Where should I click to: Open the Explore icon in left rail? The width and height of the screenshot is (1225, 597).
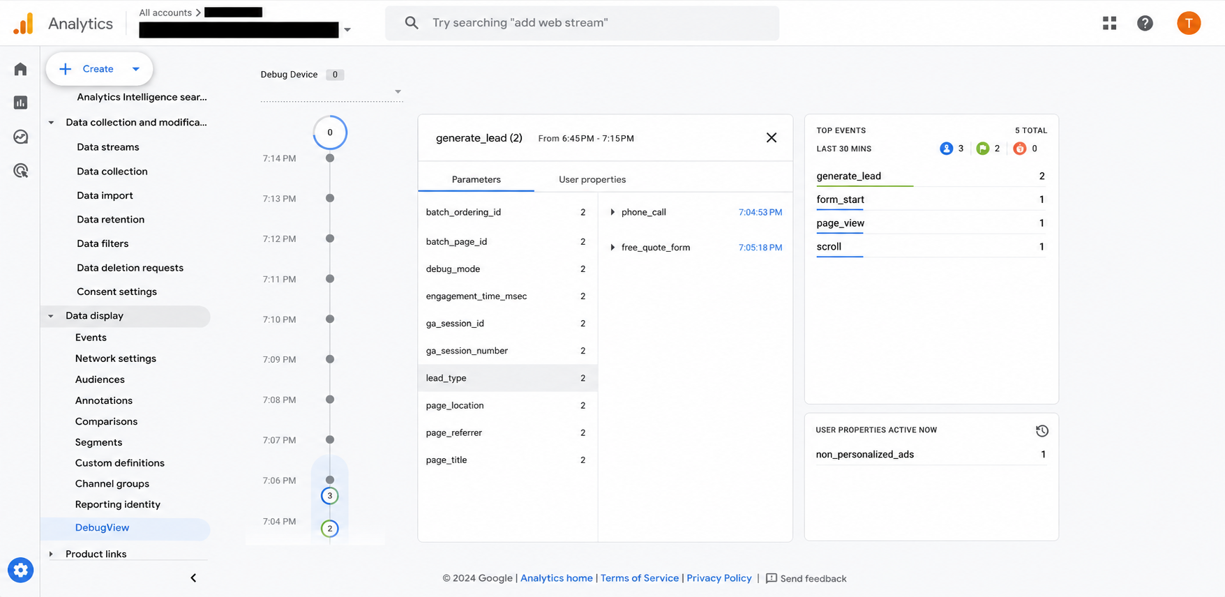20,137
